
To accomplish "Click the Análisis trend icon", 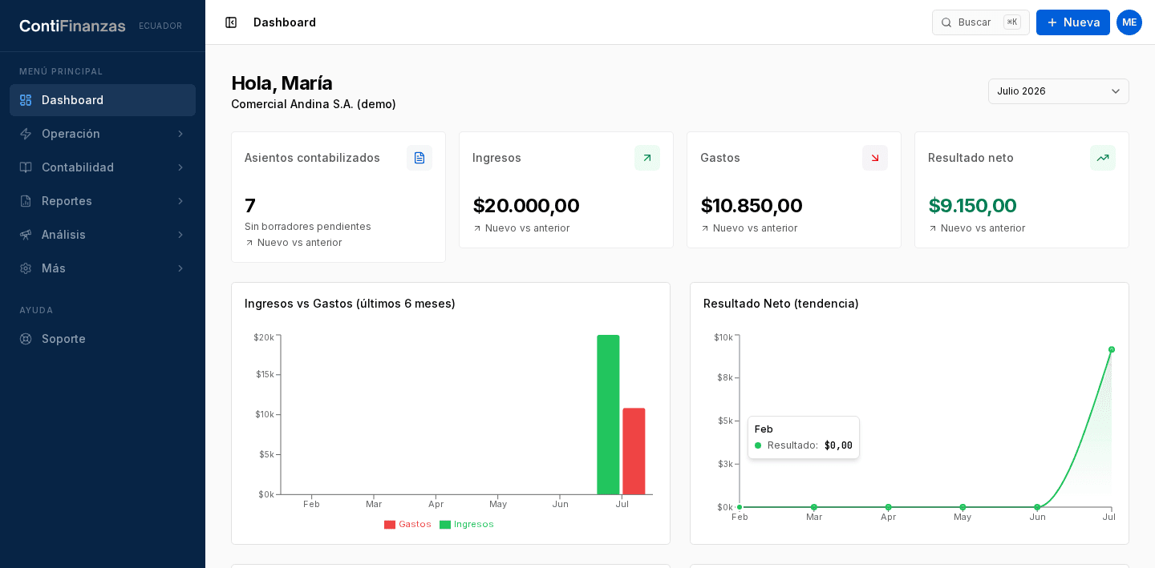I will point(26,235).
